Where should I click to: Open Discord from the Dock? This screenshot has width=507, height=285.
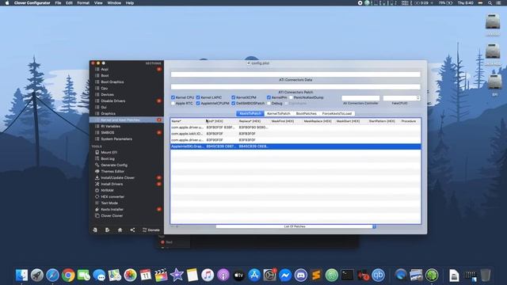pos(301,275)
